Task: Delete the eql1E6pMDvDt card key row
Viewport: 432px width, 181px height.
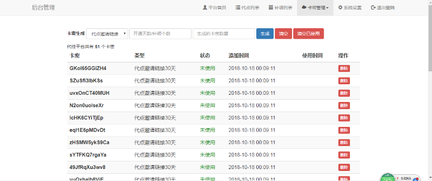Action: click(x=344, y=130)
